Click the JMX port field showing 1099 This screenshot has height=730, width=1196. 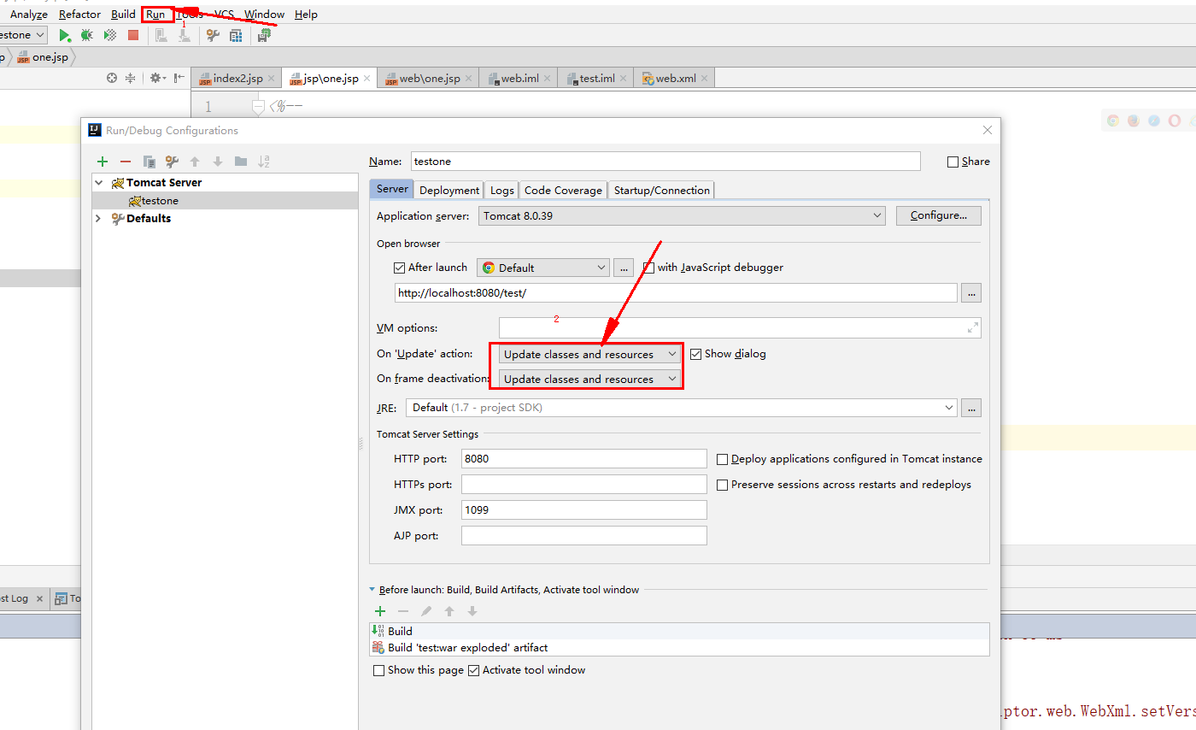[x=584, y=510]
